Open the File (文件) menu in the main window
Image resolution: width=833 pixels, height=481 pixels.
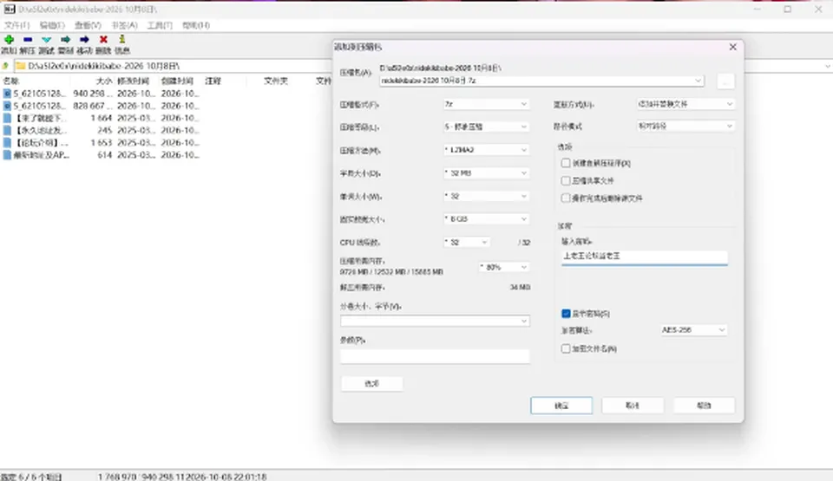[17, 25]
